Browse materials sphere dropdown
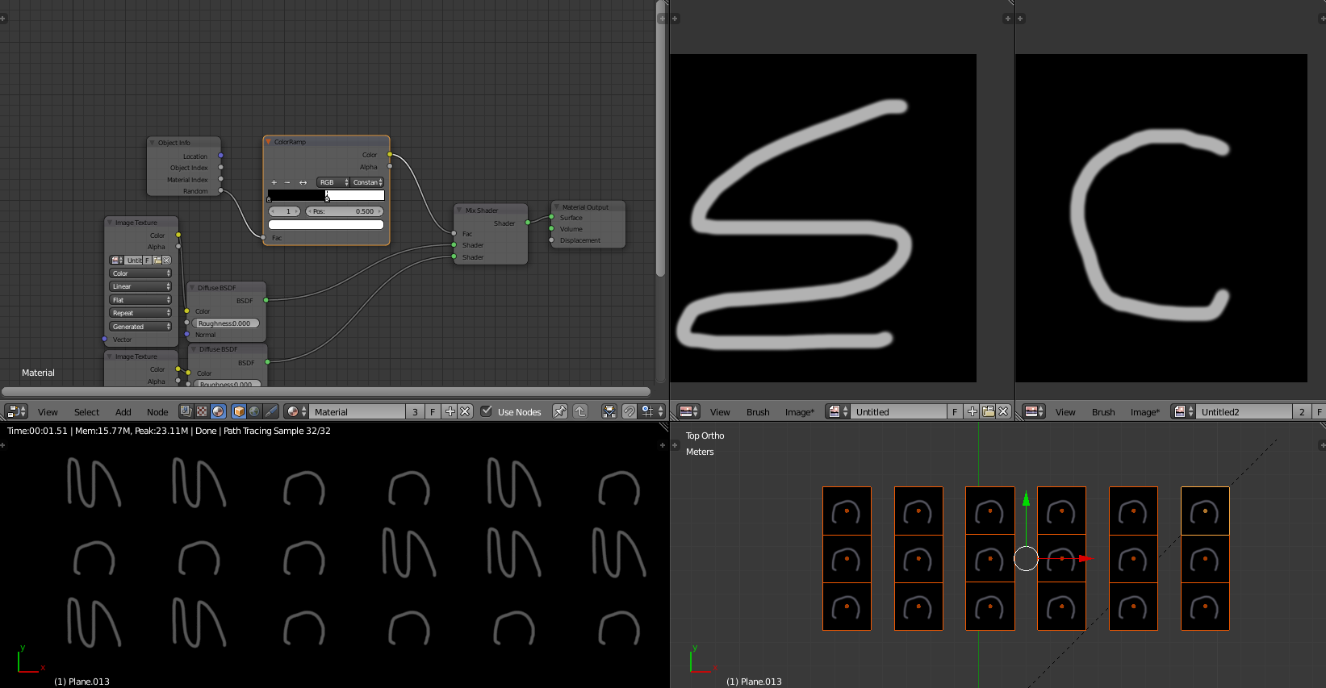 (296, 411)
